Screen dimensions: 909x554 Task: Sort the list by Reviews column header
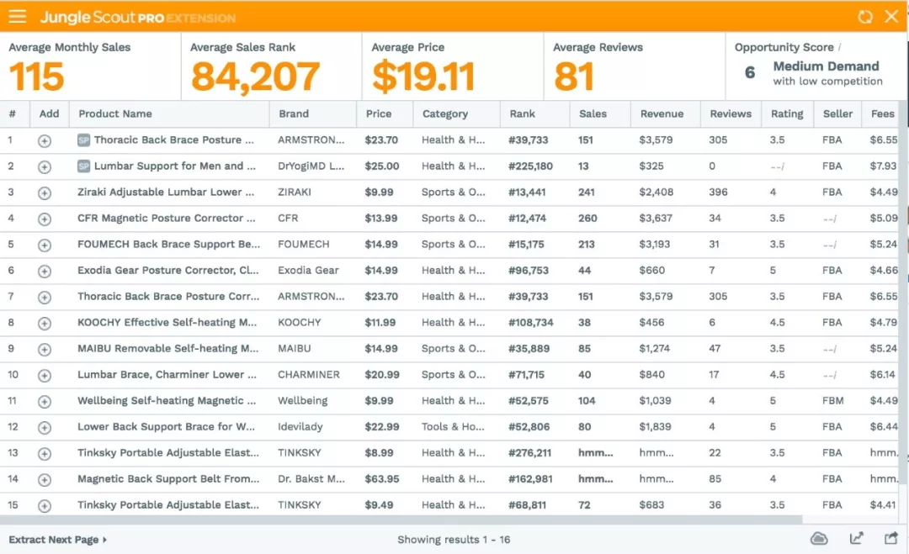[x=730, y=113]
